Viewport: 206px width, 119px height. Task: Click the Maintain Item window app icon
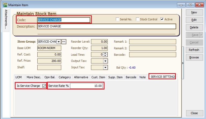(x=5, y=5)
